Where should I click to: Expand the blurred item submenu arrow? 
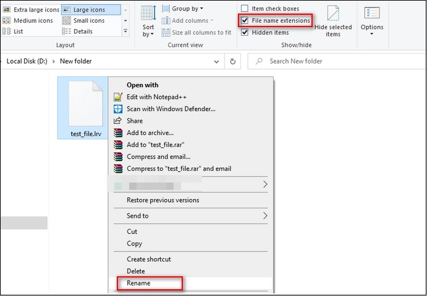[265, 184]
